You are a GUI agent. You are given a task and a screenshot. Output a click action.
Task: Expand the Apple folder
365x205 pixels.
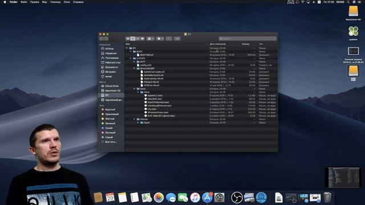[x=138, y=122]
